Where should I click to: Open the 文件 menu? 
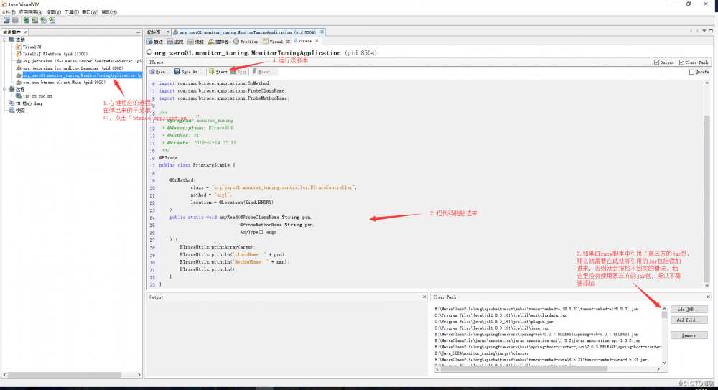point(8,12)
